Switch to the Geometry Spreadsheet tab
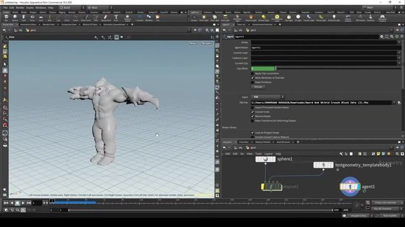 click(x=114, y=25)
